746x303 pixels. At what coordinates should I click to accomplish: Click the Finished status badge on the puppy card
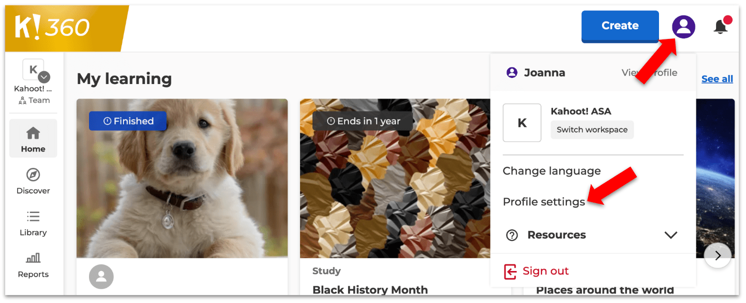pos(127,120)
